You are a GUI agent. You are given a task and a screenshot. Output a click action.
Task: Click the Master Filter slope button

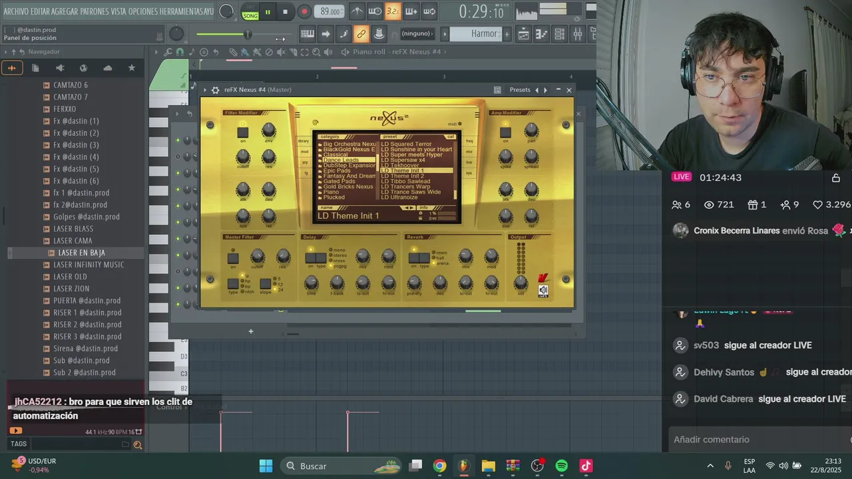(x=265, y=284)
